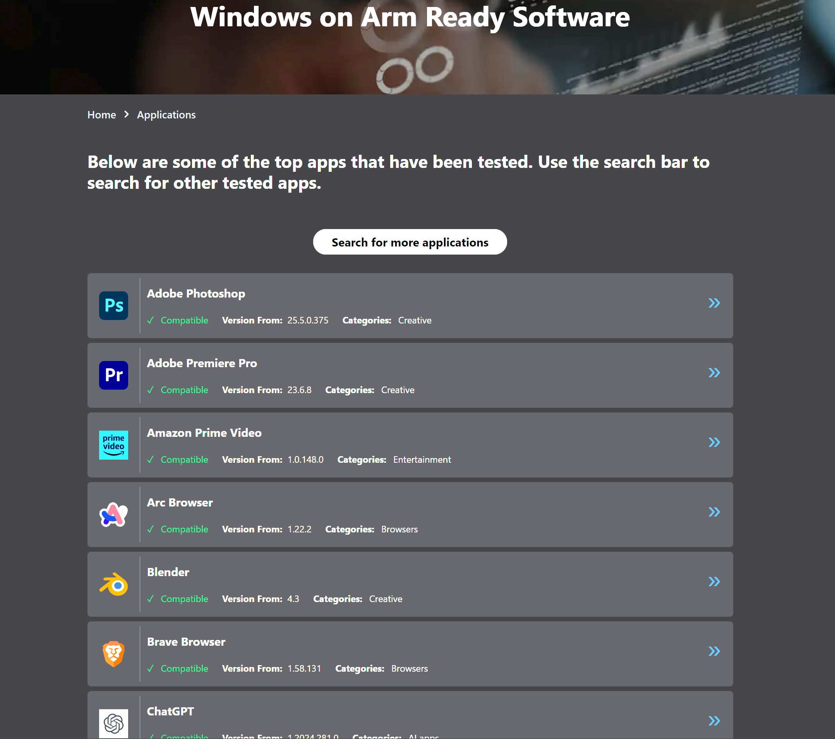Open the Brave Browser title
Viewport: 835px width, 739px height.
[186, 642]
